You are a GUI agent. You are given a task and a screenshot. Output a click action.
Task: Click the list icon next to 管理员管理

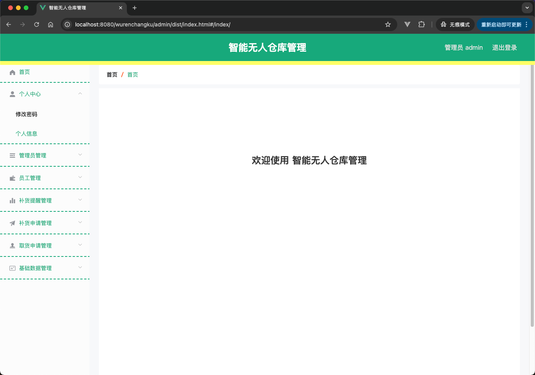[x=12, y=155]
